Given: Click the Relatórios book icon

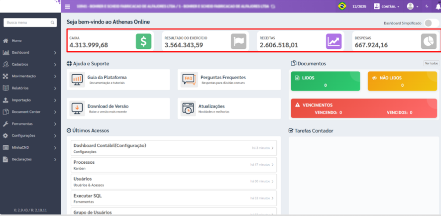Looking at the screenshot, I should [5, 88].
